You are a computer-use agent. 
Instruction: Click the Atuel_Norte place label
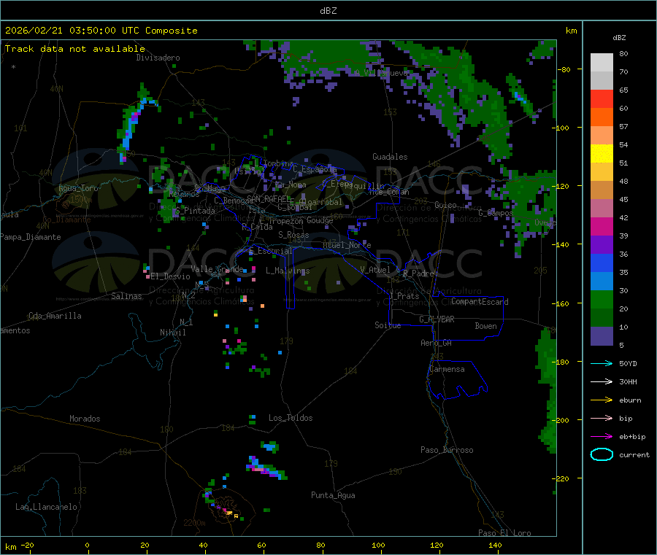[x=347, y=245]
